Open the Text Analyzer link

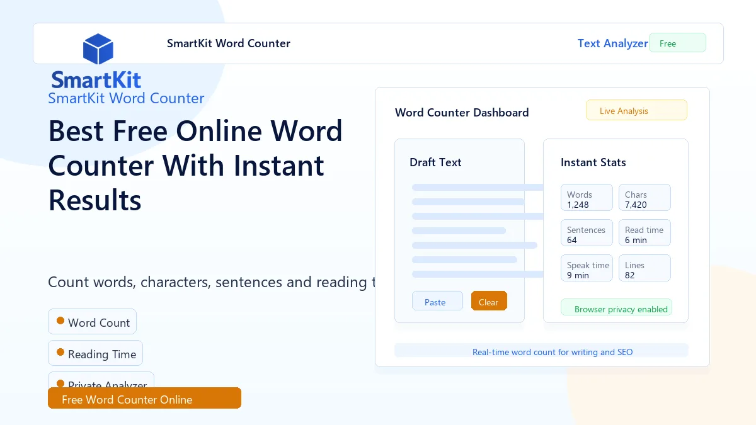[613, 43]
